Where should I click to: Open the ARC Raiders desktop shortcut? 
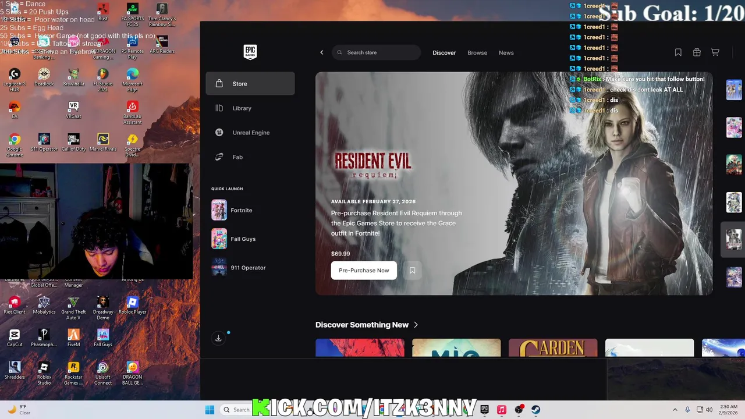[x=162, y=45]
